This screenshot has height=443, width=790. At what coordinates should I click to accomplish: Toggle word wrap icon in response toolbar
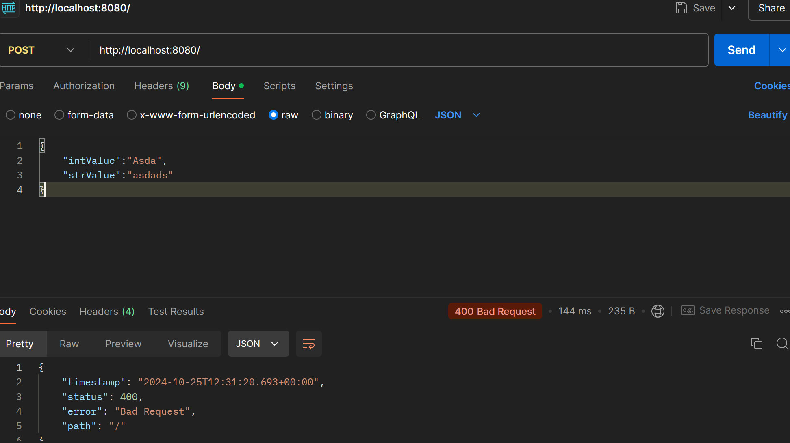309,344
